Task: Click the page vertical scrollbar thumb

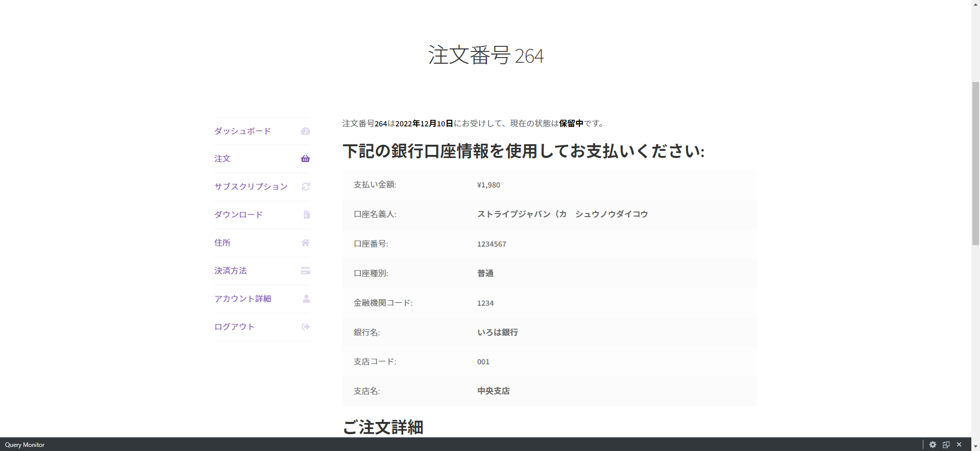Action: 975,163
